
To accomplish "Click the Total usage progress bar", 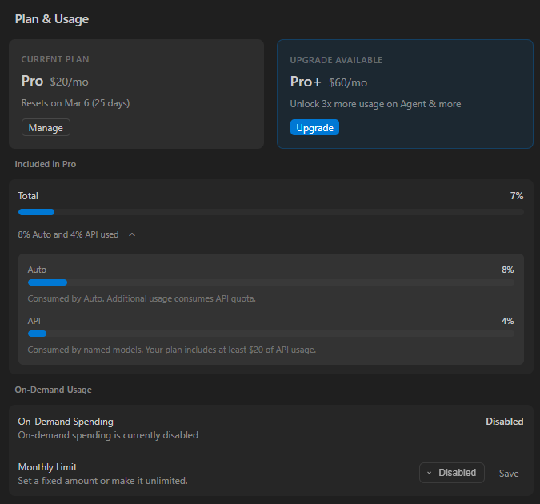I will [x=271, y=212].
